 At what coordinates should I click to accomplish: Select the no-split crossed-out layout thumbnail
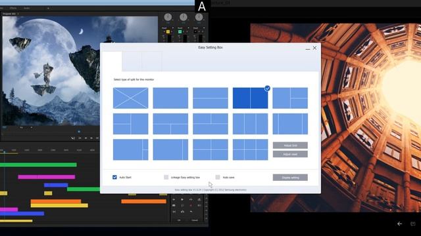click(130, 98)
